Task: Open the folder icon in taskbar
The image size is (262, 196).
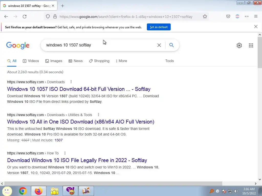Action: 54,191
